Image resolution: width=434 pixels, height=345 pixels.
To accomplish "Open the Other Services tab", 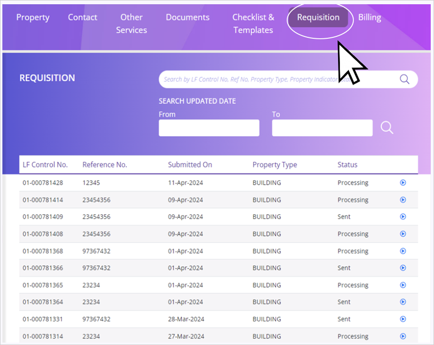I will pyautogui.click(x=131, y=24).
